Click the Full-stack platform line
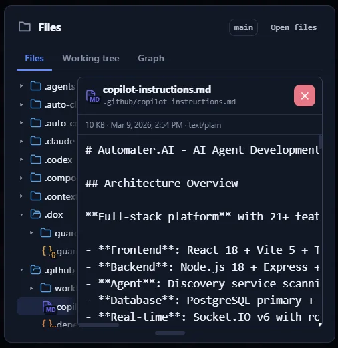This screenshot has height=348, width=338. point(202,216)
